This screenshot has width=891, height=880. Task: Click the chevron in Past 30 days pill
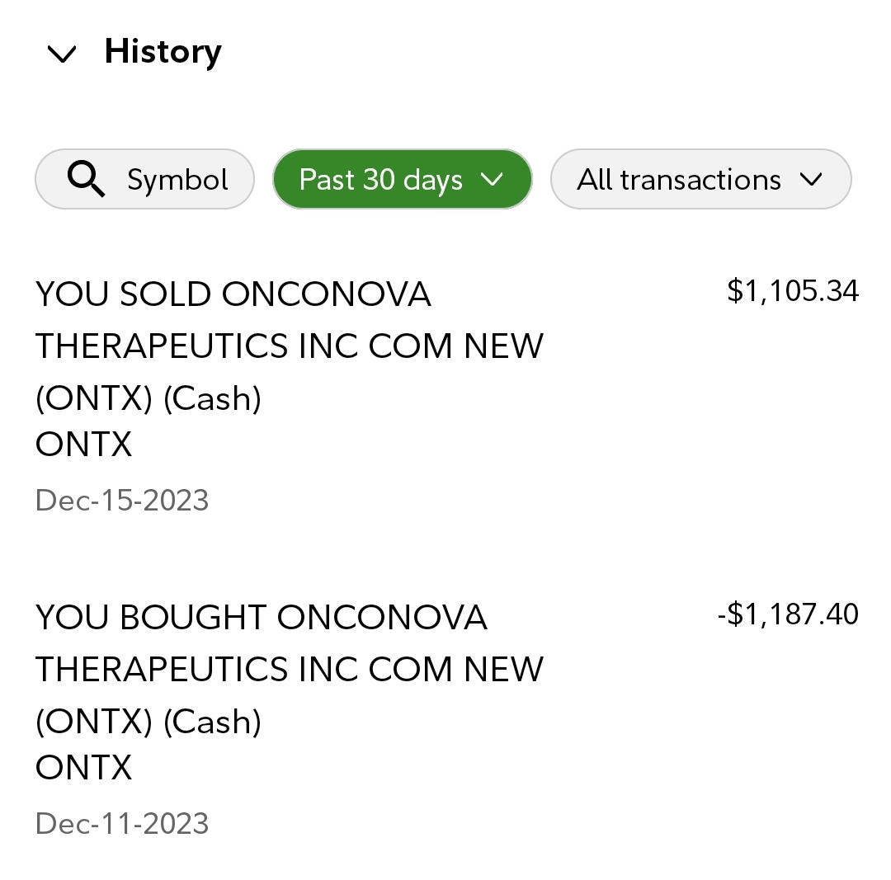492,179
